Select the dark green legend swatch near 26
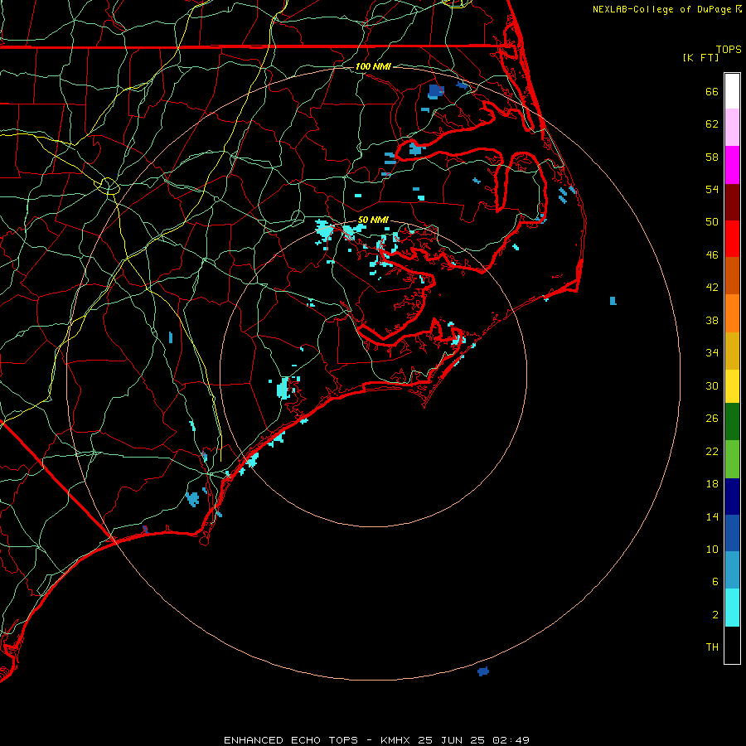The width and height of the screenshot is (746, 746). point(732,421)
